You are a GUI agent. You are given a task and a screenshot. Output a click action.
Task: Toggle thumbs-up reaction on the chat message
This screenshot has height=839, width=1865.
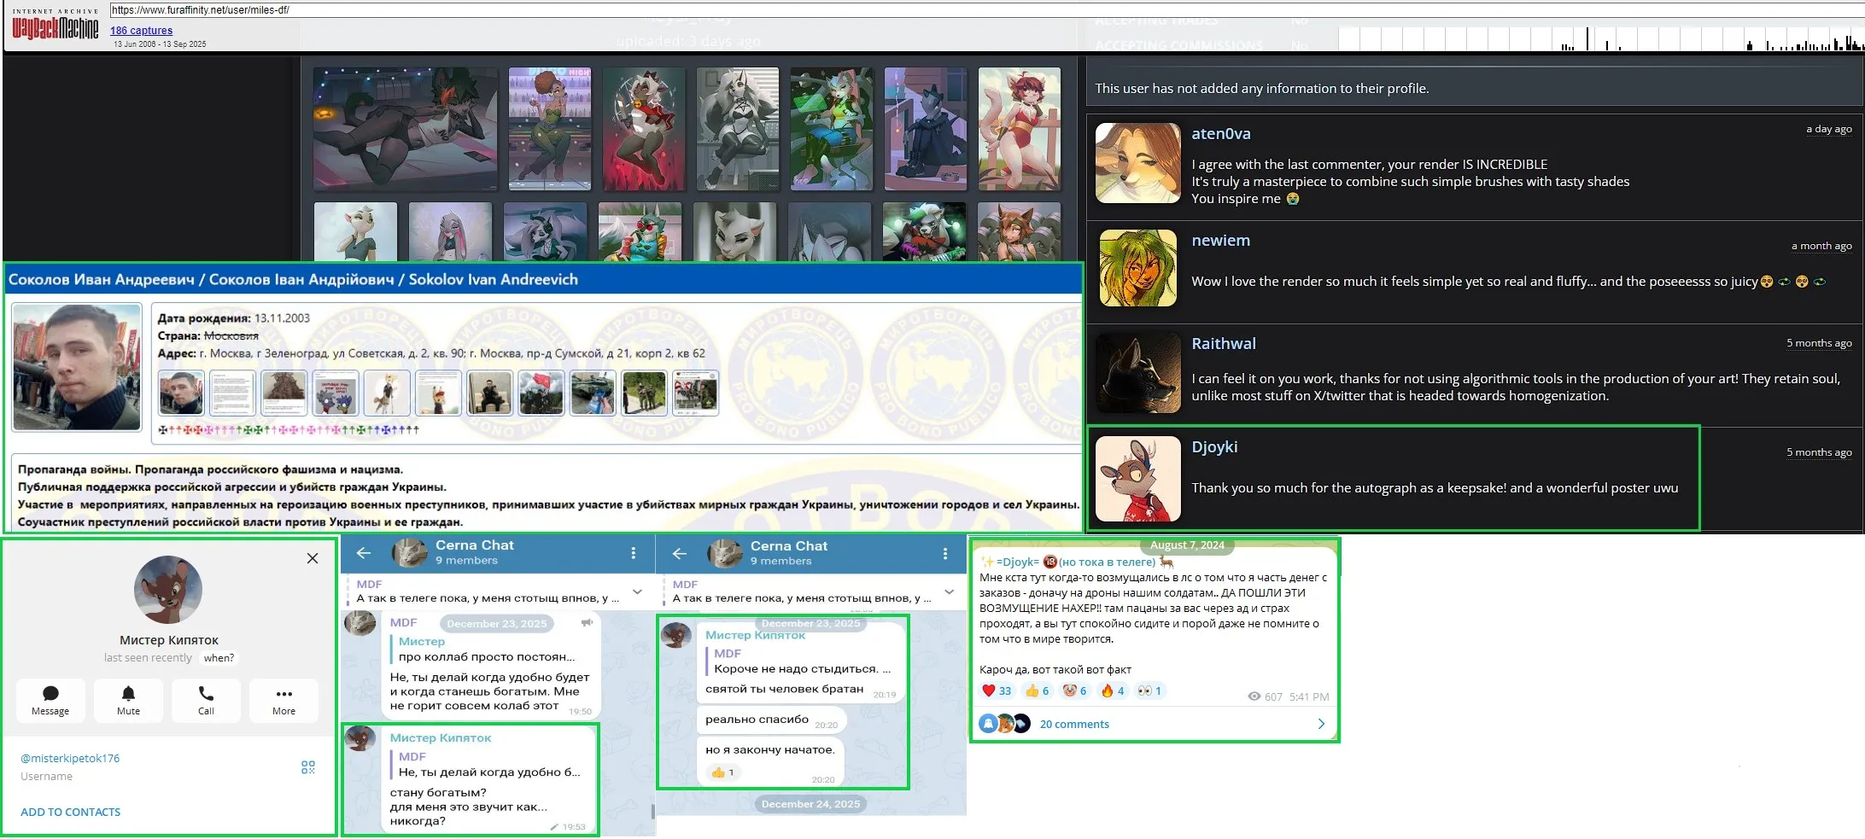(723, 772)
